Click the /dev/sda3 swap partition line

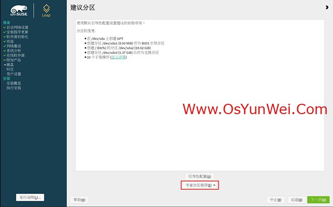pos(123,52)
